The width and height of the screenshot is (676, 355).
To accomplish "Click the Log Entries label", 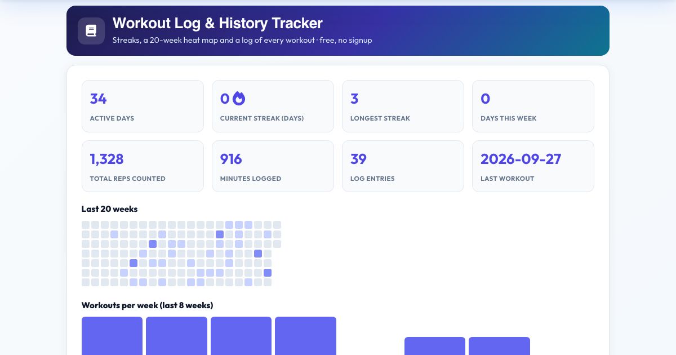I will coord(372,179).
